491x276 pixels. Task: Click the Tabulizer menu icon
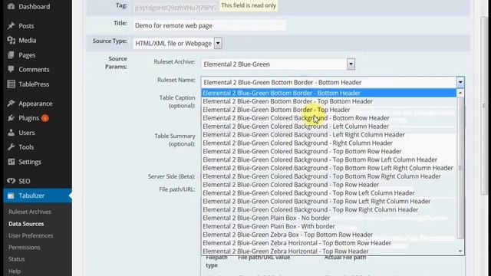[11, 195]
